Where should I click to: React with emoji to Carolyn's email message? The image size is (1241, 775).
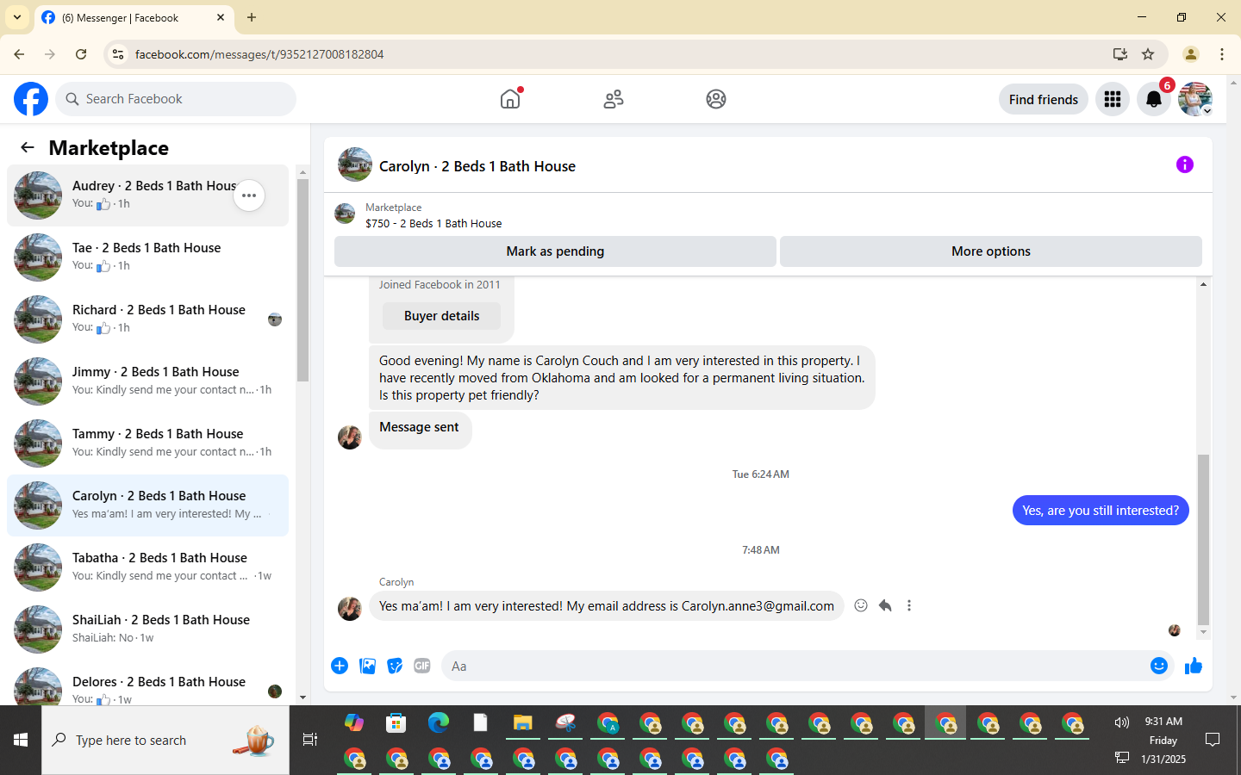(x=861, y=605)
